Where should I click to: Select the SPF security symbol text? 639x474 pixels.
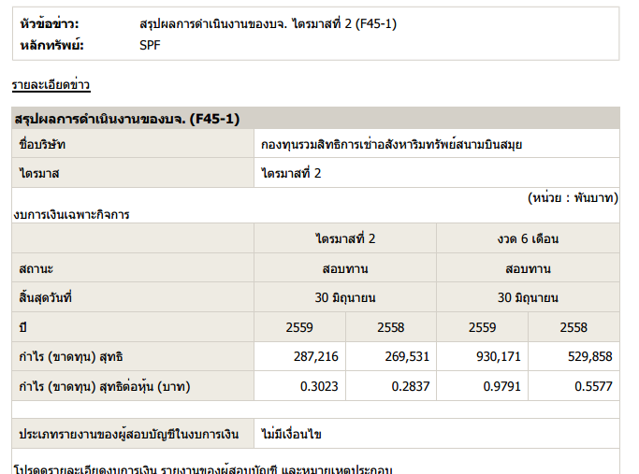pyautogui.click(x=150, y=45)
